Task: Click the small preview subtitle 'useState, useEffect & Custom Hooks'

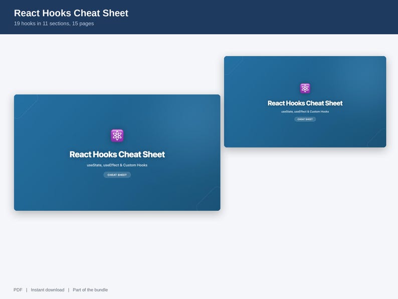Action: coord(305,111)
